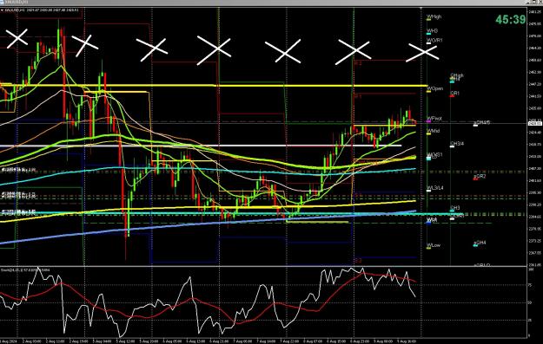Click the current price marker on price axis

point(534,123)
